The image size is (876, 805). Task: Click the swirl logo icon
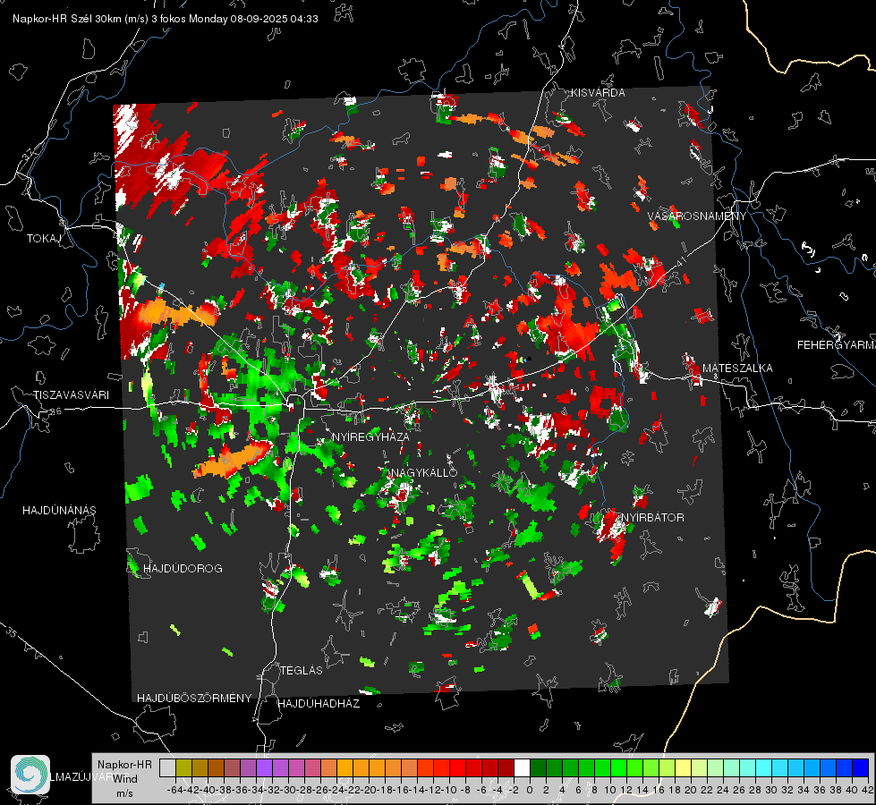(x=30, y=775)
